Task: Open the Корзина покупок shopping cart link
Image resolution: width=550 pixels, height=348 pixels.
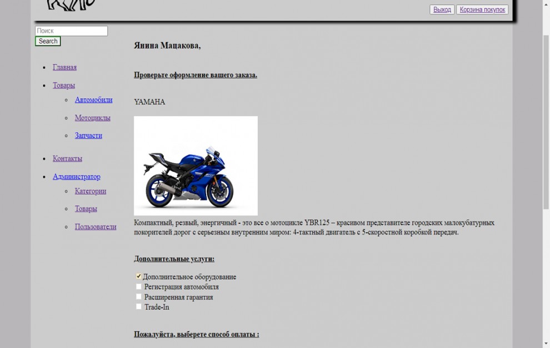Action: click(482, 9)
